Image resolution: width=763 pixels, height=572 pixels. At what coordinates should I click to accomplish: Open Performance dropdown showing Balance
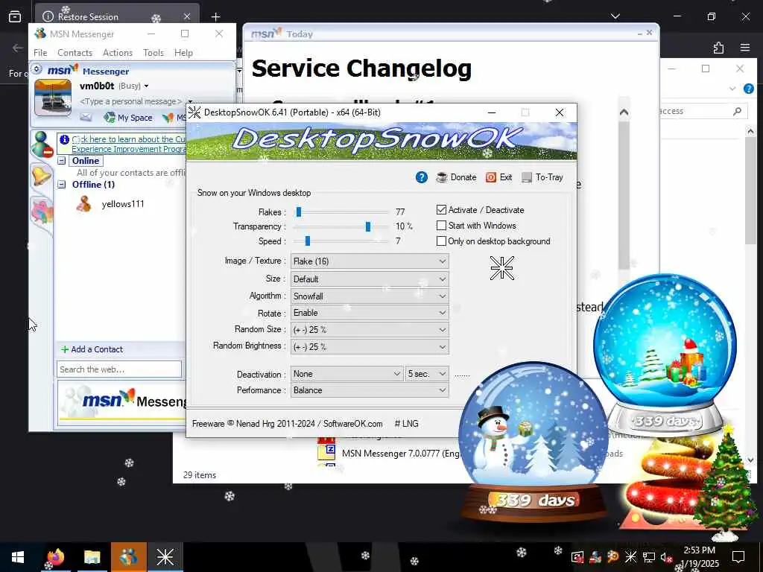pos(370,390)
